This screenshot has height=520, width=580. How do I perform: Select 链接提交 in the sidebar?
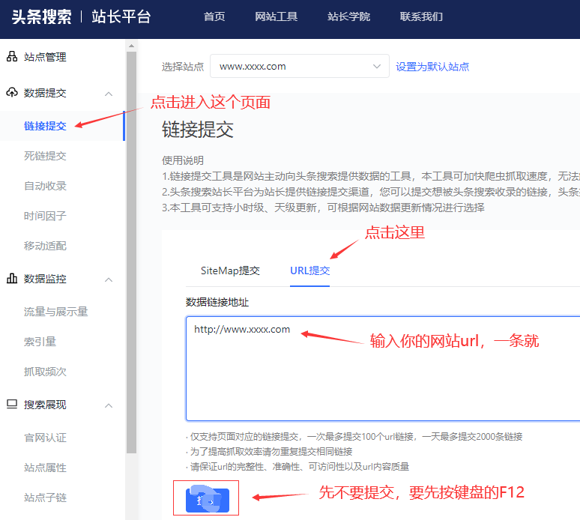tap(45, 126)
